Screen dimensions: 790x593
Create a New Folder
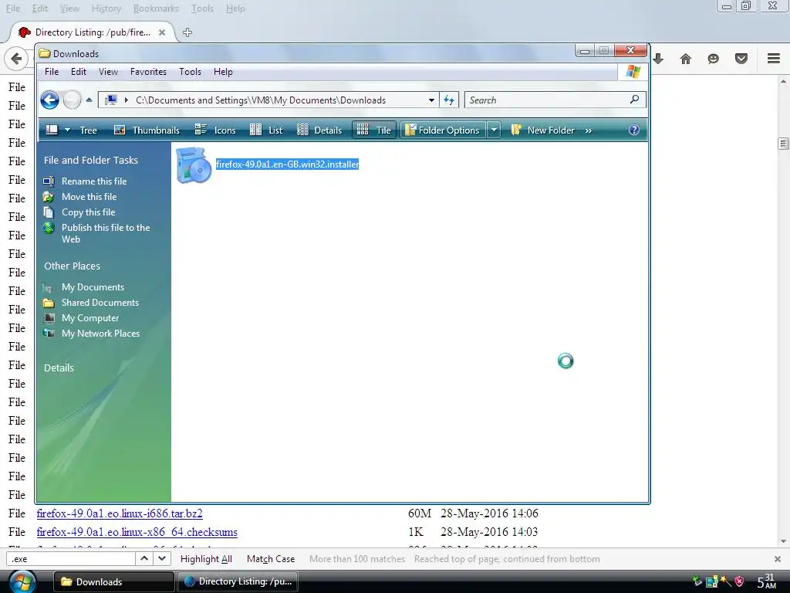pyautogui.click(x=543, y=130)
